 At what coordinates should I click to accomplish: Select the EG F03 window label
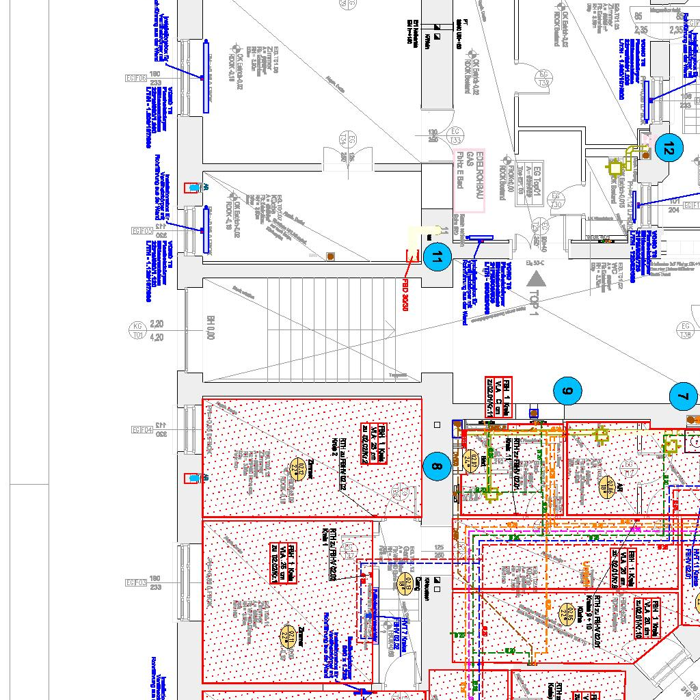[136, 583]
